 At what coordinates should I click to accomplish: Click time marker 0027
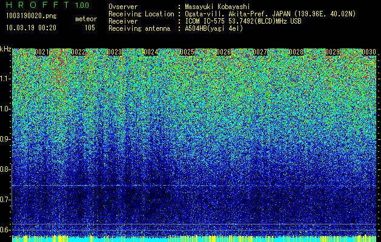pos(260,52)
